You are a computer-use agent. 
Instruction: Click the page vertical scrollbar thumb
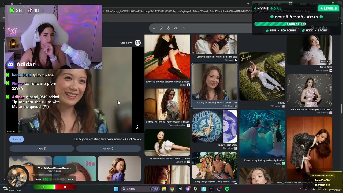tap(341, 109)
